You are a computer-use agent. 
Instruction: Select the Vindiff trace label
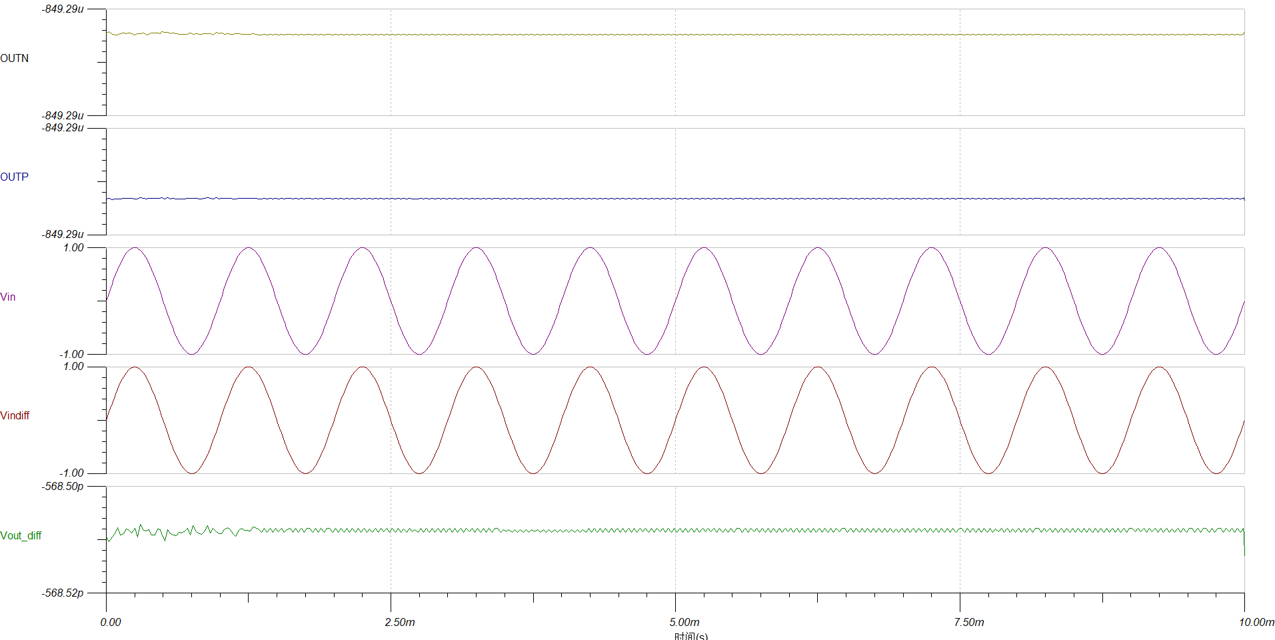[15, 416]
